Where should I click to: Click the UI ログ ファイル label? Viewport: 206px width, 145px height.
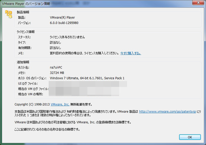[28, 84]
